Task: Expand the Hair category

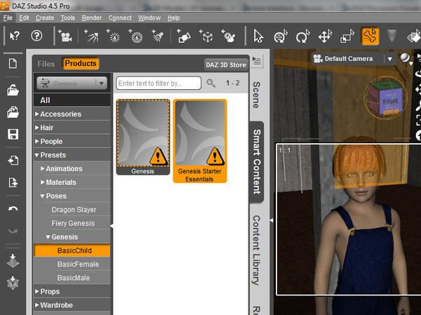Action: [37, 128]
